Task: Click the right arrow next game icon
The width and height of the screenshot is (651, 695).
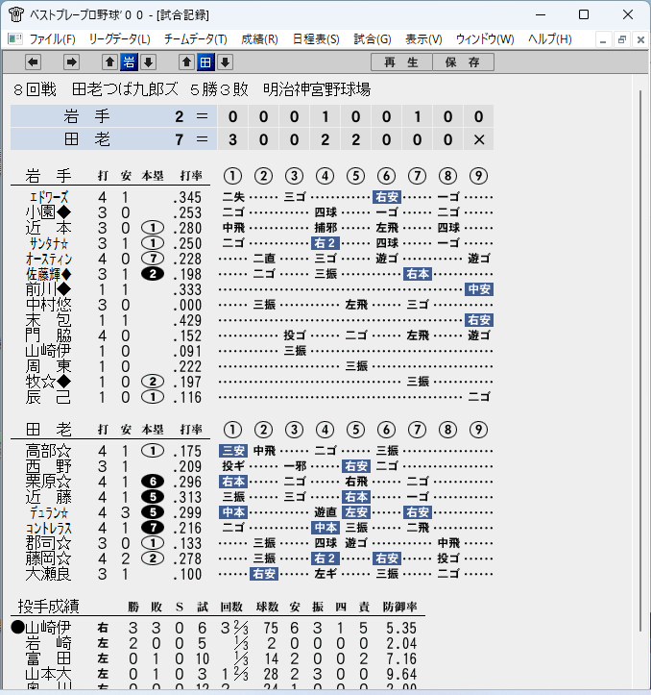Action: (x=71, y=62)
